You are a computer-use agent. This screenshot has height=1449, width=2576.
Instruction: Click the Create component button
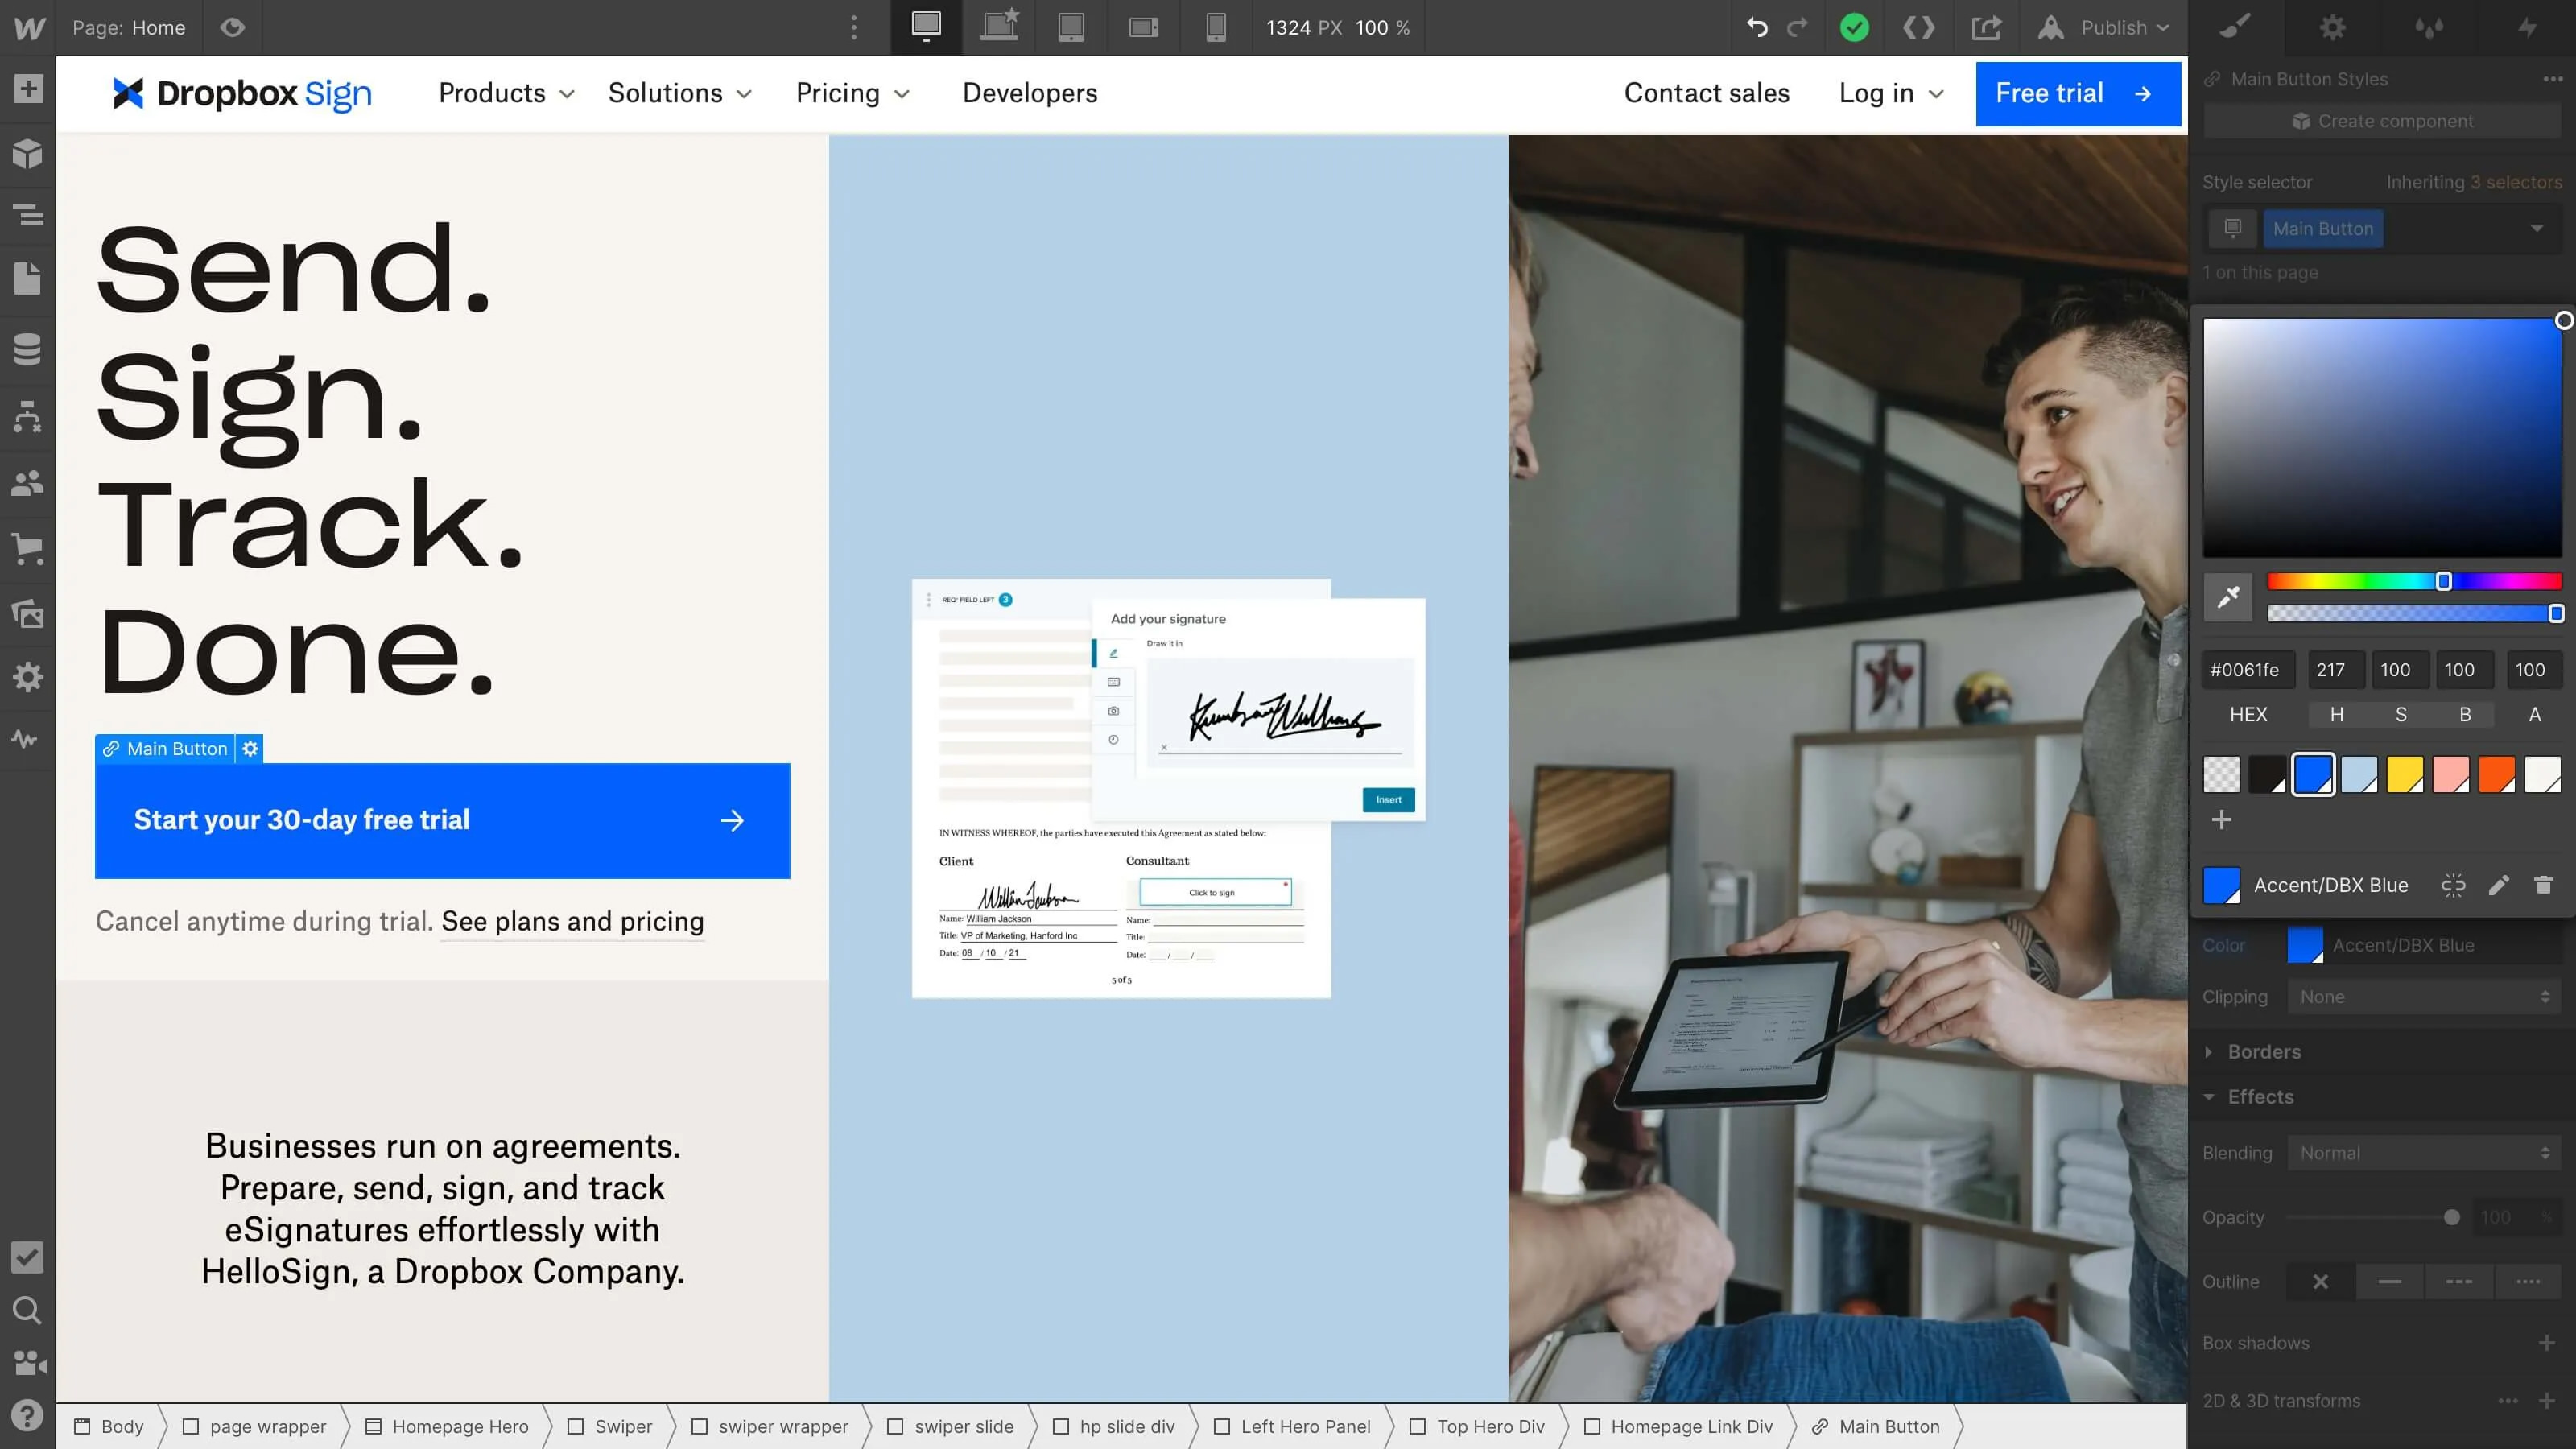coord(2384,120)
